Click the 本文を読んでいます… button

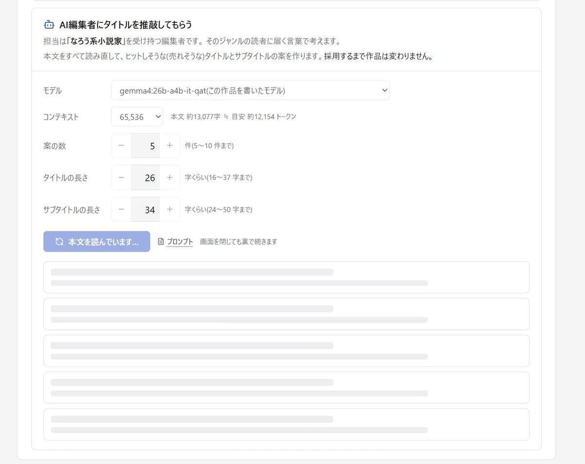click(97, 242)
